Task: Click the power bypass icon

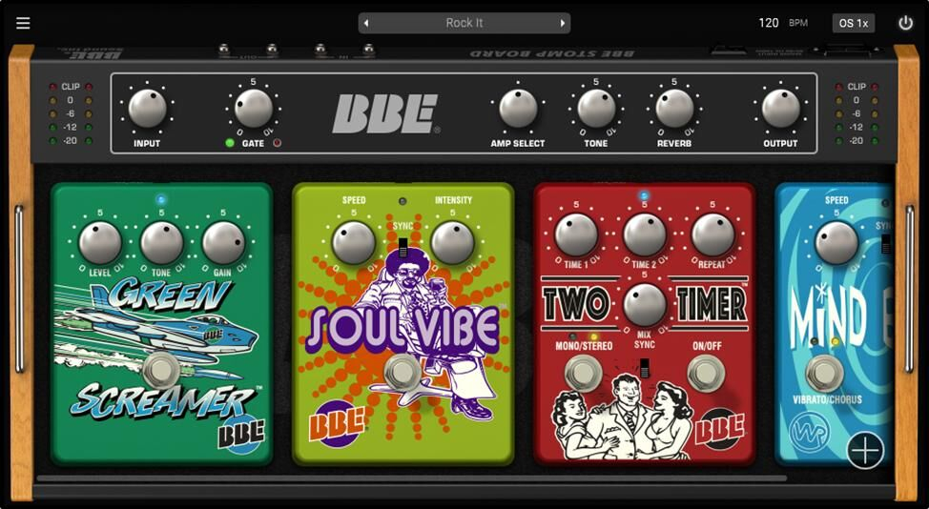Action: [x=905, y=23]
